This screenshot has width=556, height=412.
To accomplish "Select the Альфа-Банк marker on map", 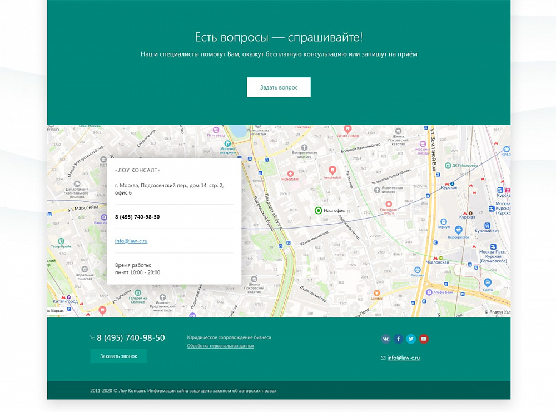I will [x=429, y=292].
